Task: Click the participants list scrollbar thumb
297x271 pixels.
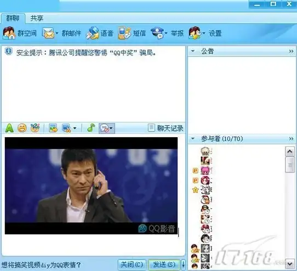Action: pyautogui.click(x=290, y=165)
